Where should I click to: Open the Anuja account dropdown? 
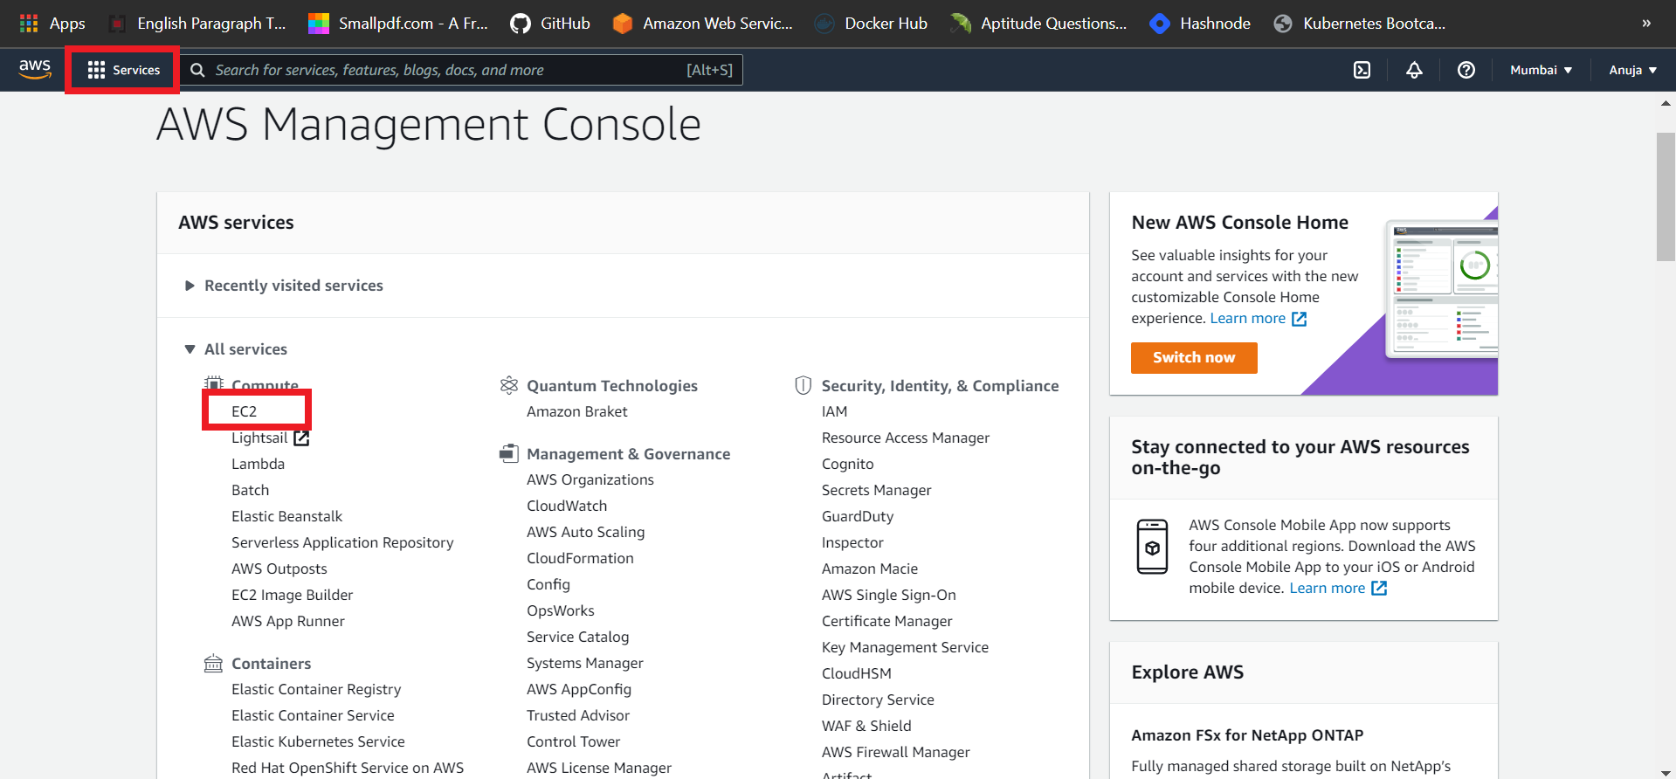click(x=1632, y=70)
